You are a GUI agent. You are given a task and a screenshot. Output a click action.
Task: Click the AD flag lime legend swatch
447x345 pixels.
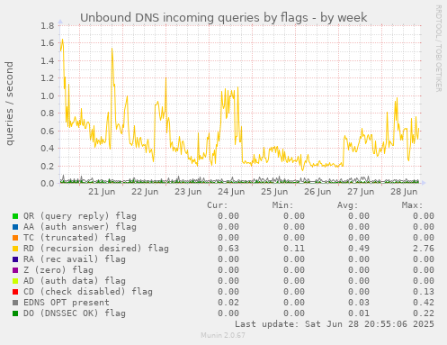click(x=15, y=281)
